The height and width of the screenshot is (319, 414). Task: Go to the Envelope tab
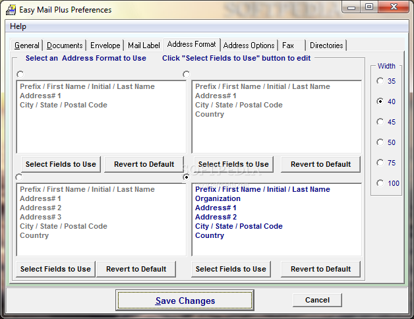(x=105, y=45)
